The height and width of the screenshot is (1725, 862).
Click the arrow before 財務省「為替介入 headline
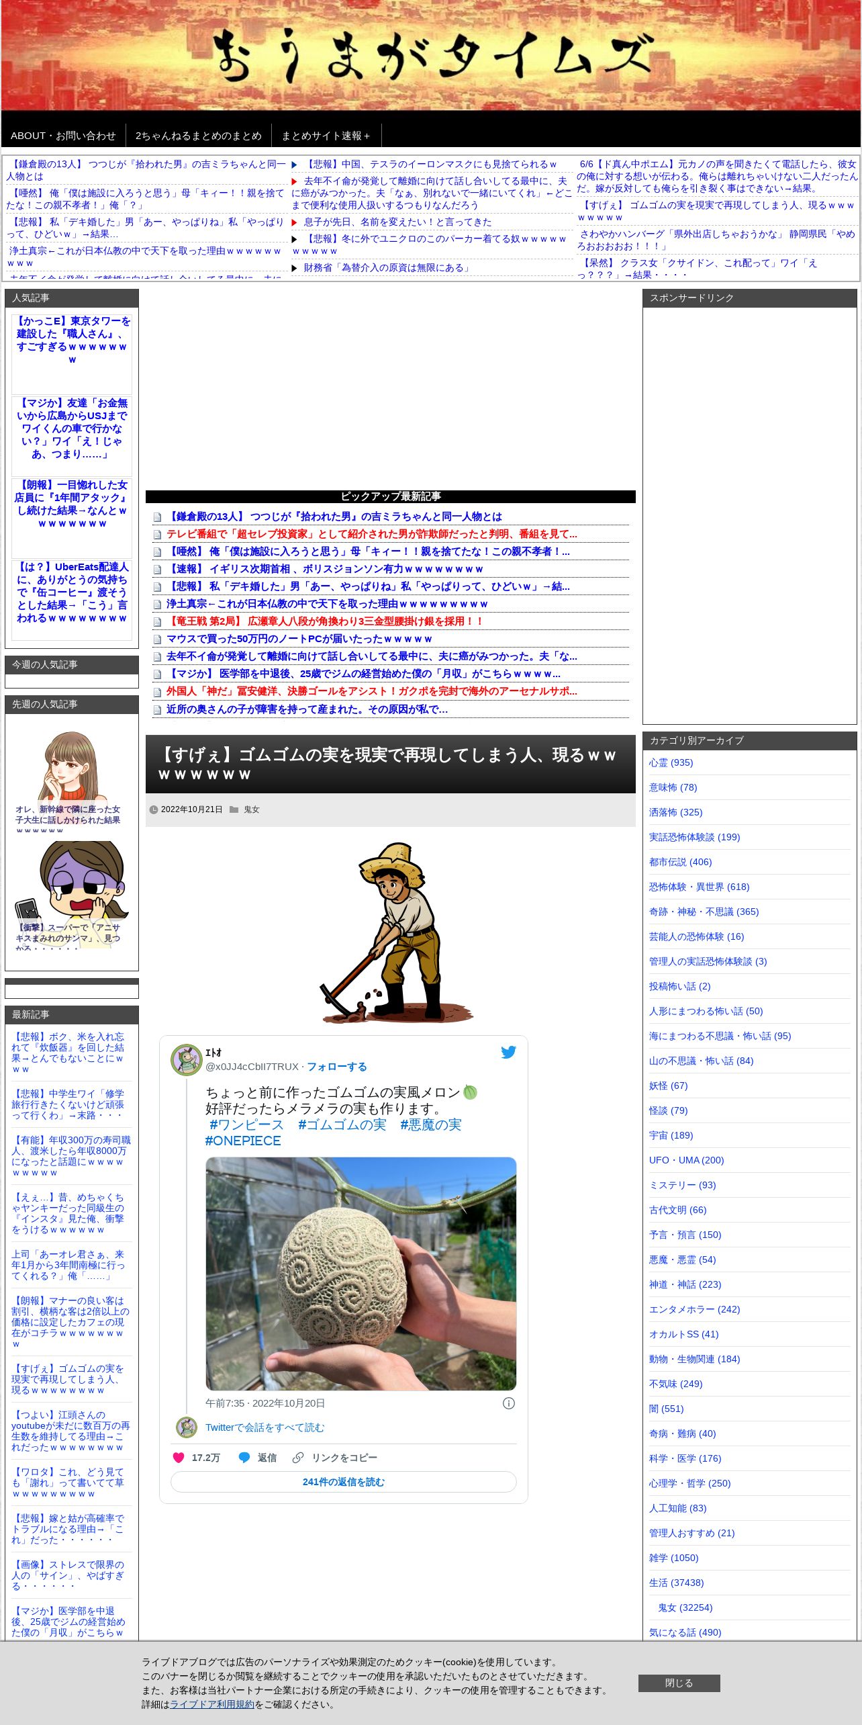point(294,268)
